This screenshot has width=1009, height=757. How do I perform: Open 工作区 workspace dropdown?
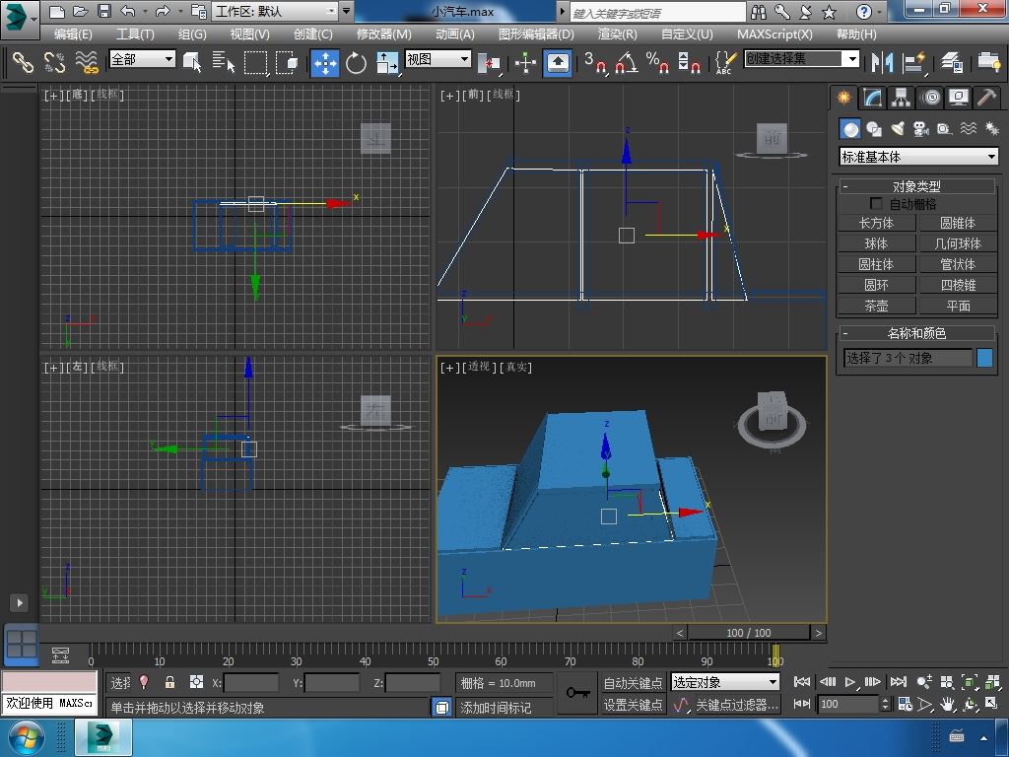click(275, 11)
